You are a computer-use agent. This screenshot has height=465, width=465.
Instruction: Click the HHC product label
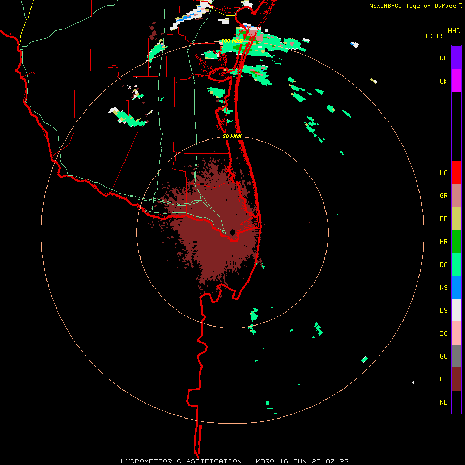(x=454, y=30)
